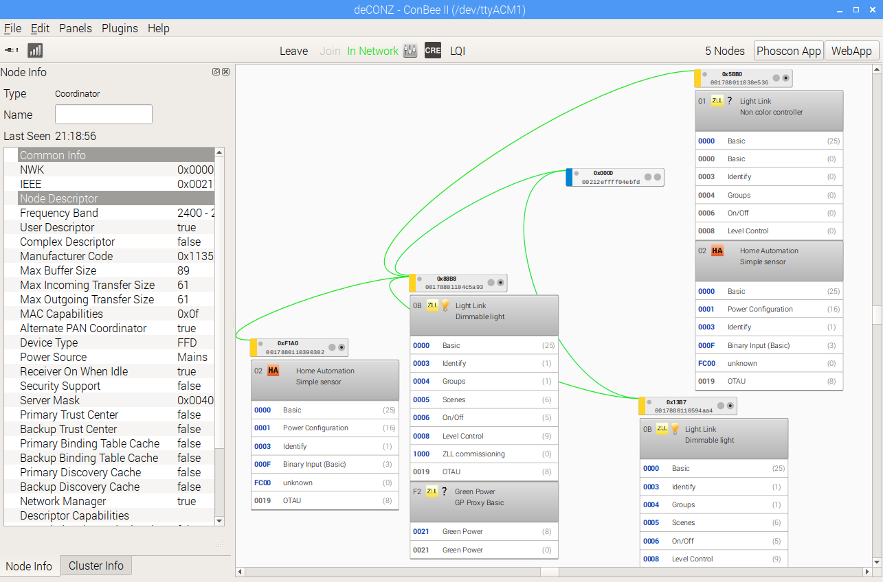The image size is (883, 582).
Task: Open the Help menu
Action: (159, 28)
